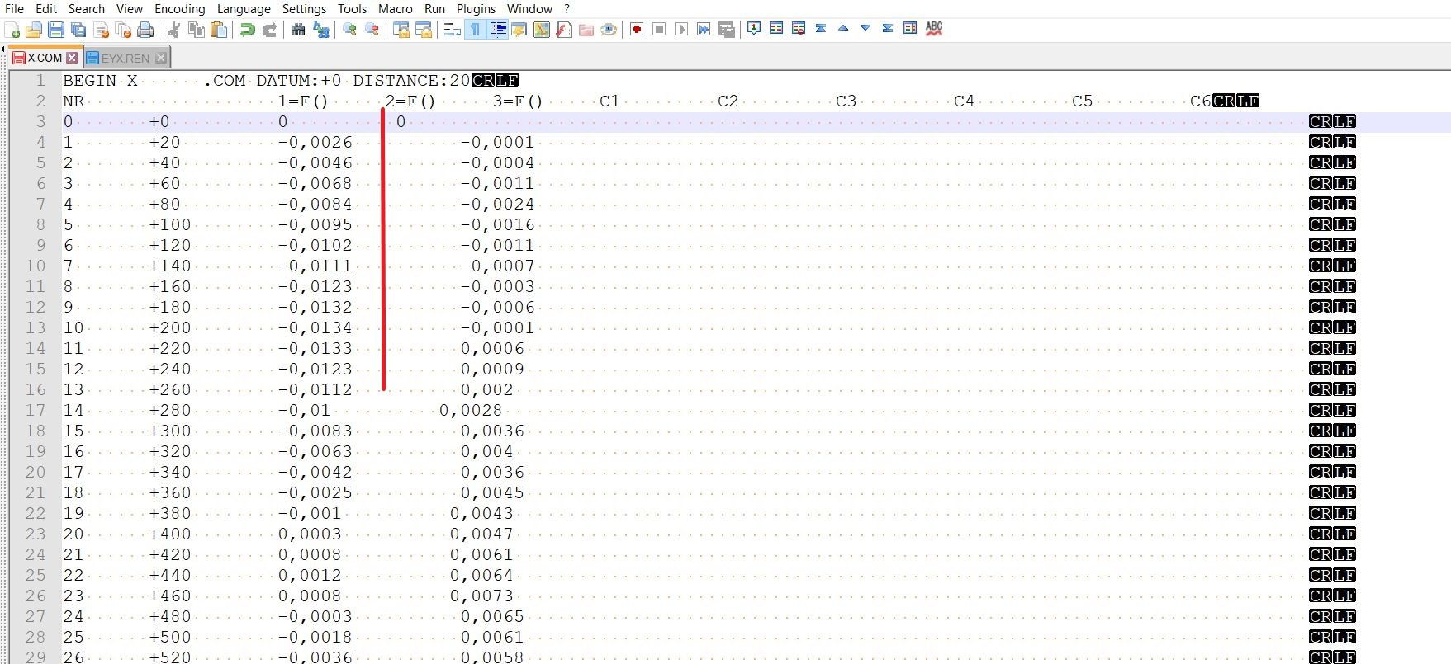The image size is (1451, 664).
Task: Open the Edit menu
Action: 46,8
